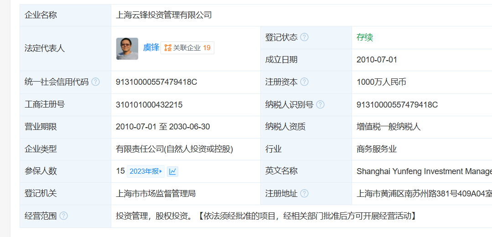Click the 工商注册号 label cell

click(65, 105)
